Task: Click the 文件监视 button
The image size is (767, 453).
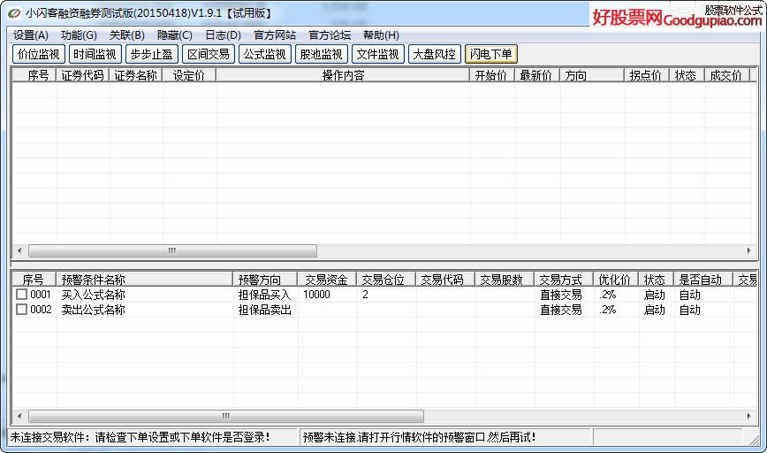Action: coord(377,54)
